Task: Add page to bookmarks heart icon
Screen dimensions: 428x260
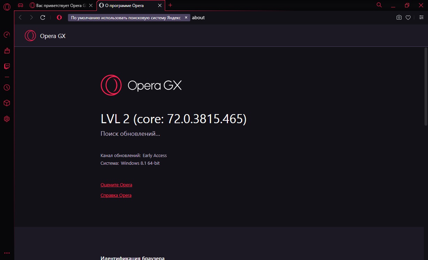Action: (x=408, y=17)
